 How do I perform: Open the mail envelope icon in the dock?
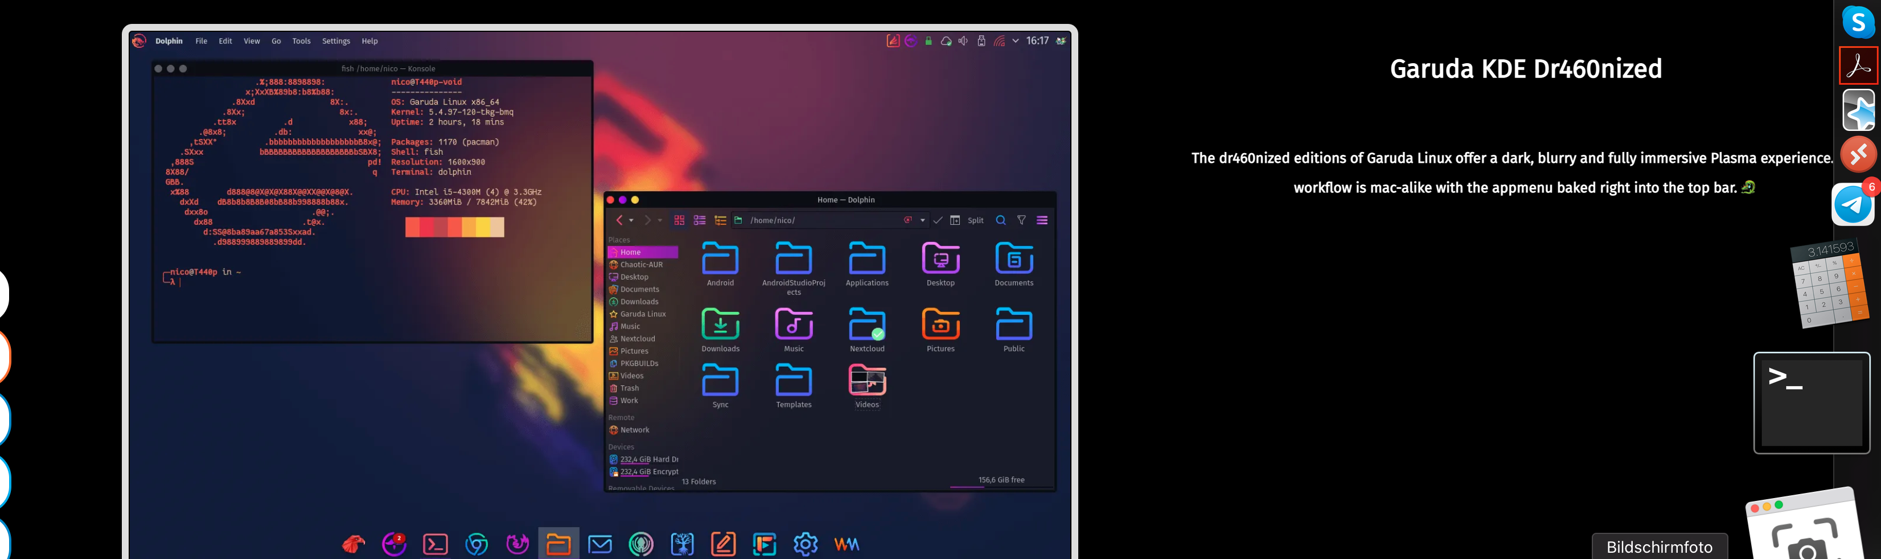click(x=599, y=544)
